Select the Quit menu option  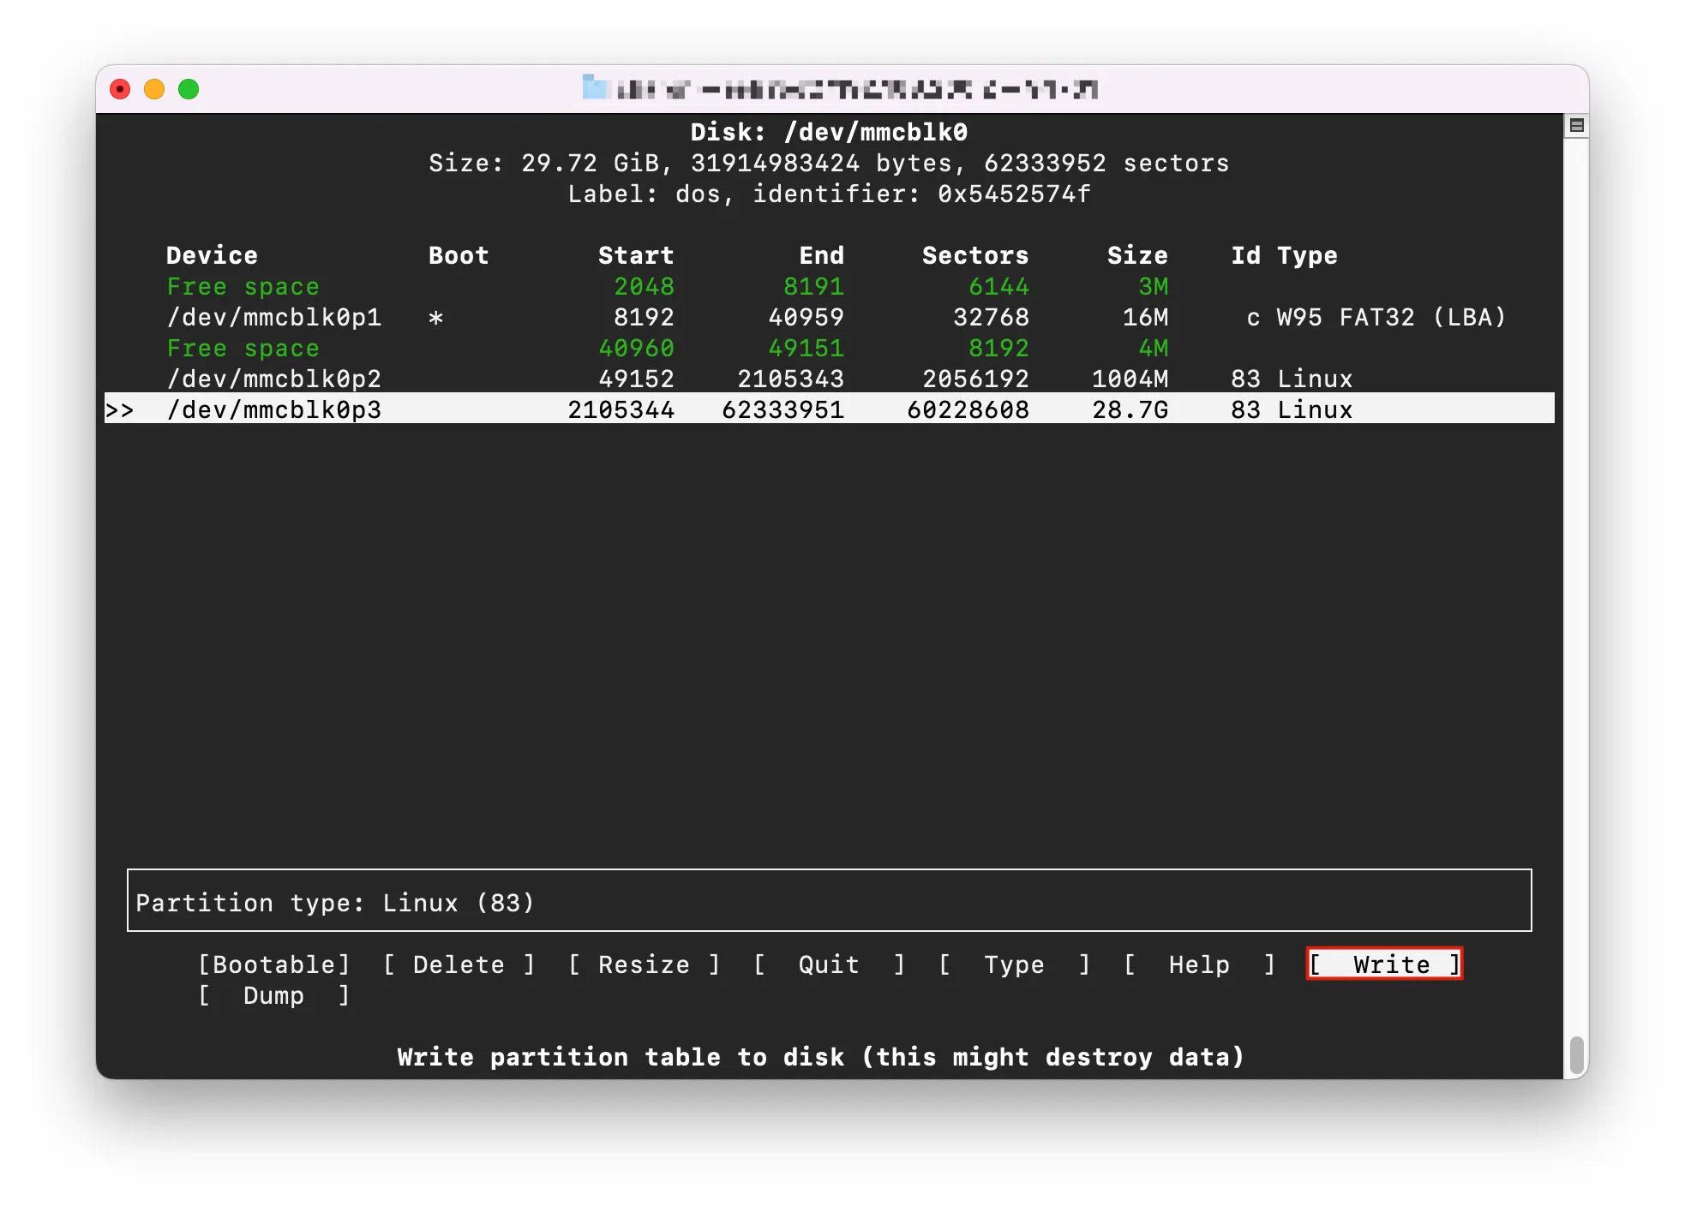[x=830, y=964]
